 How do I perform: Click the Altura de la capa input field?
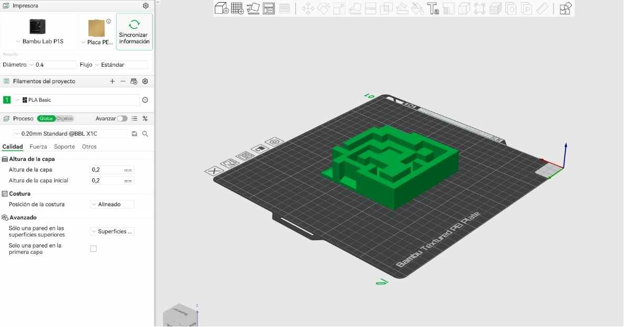(x=112, y=169)
